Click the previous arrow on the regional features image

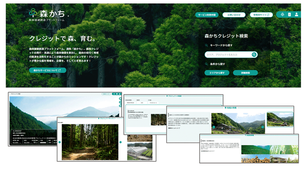point(214,127)
